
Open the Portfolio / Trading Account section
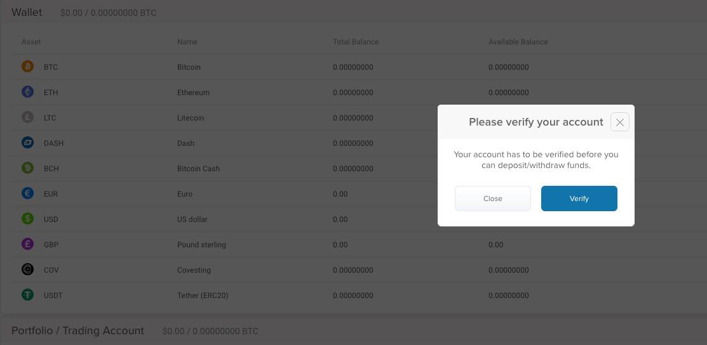pyautogui.click(x=77, y=330)
